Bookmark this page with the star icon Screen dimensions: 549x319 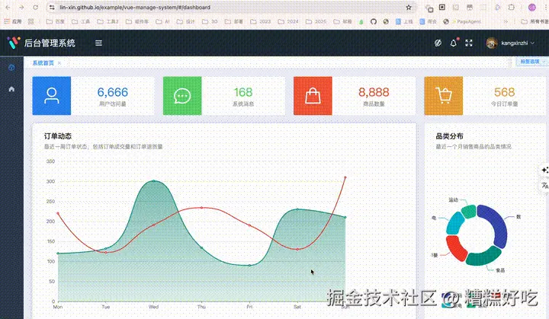coord(408,8)
